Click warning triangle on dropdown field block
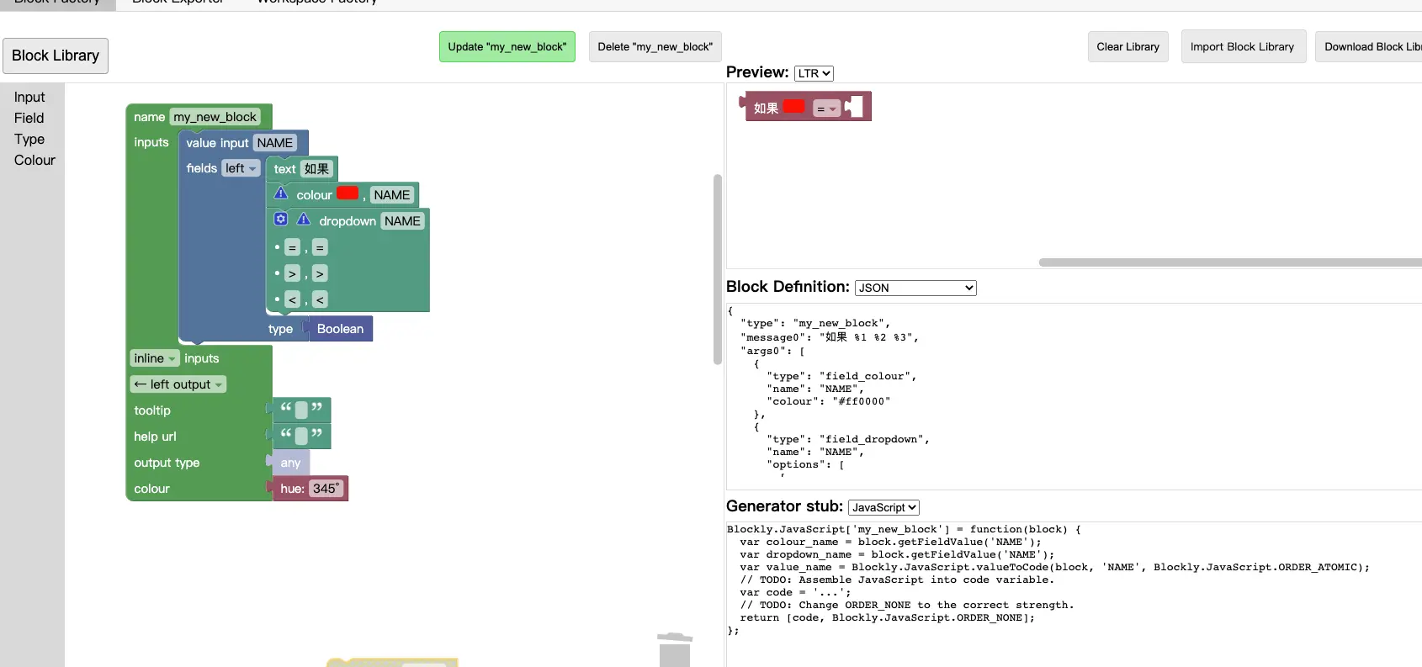Image resolution: width=1422 pixels, height=667 pixels. (304, 220)
